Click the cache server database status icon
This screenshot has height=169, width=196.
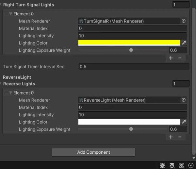[172, 165]
